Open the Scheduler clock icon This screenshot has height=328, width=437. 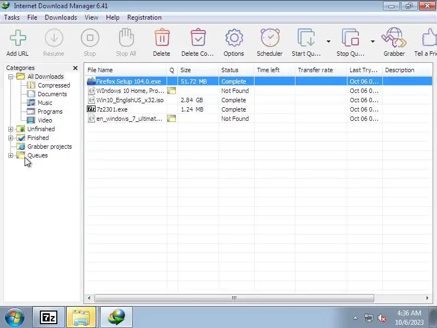coord(270,38)
